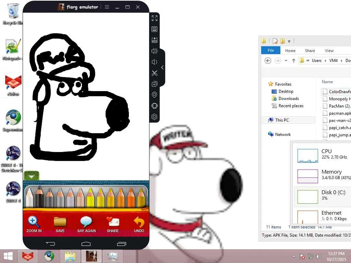Open the Home ribbon tab in Explorer
The width and height of the screenshot is (351, 263).
(290, 51)
